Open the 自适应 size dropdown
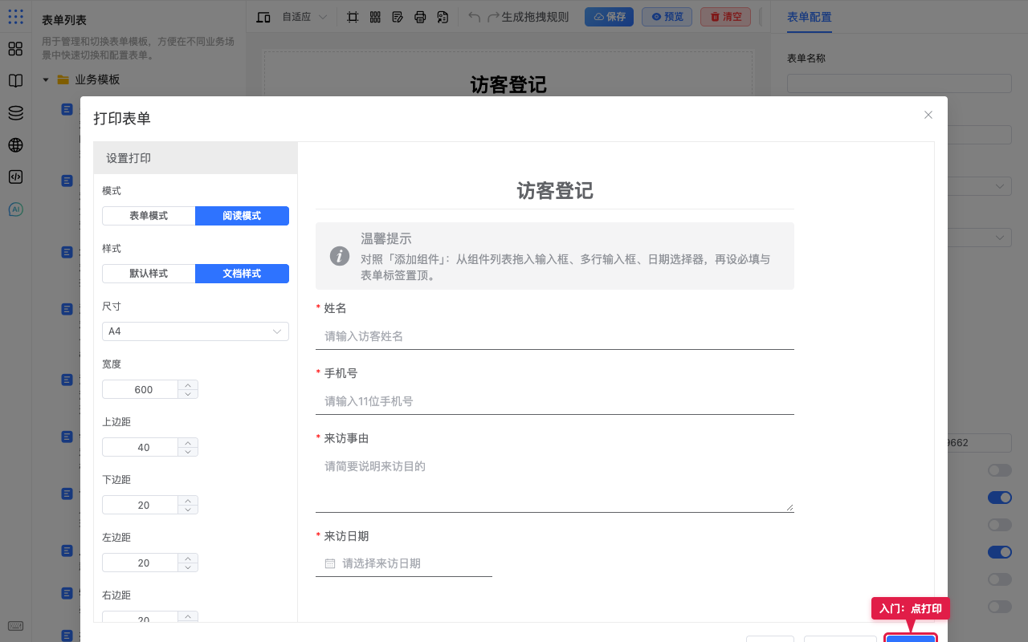 point(304,17)
